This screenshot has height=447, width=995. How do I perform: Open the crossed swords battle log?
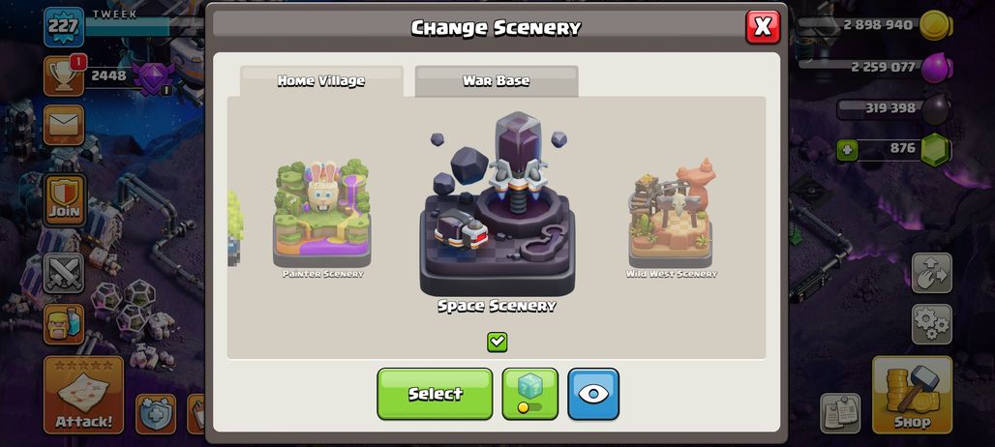click(64, 273)
